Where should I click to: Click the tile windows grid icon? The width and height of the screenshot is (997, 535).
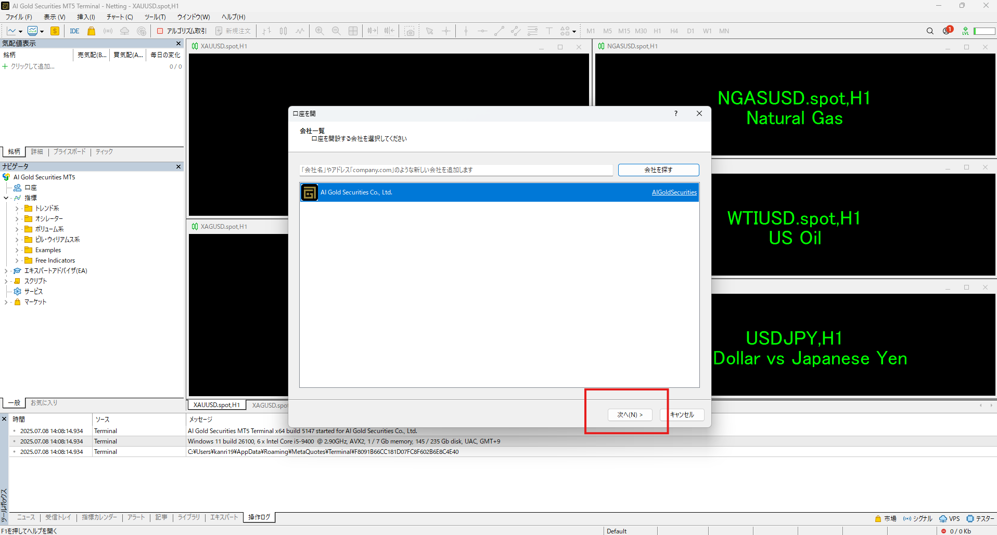(x=353, y=31)
